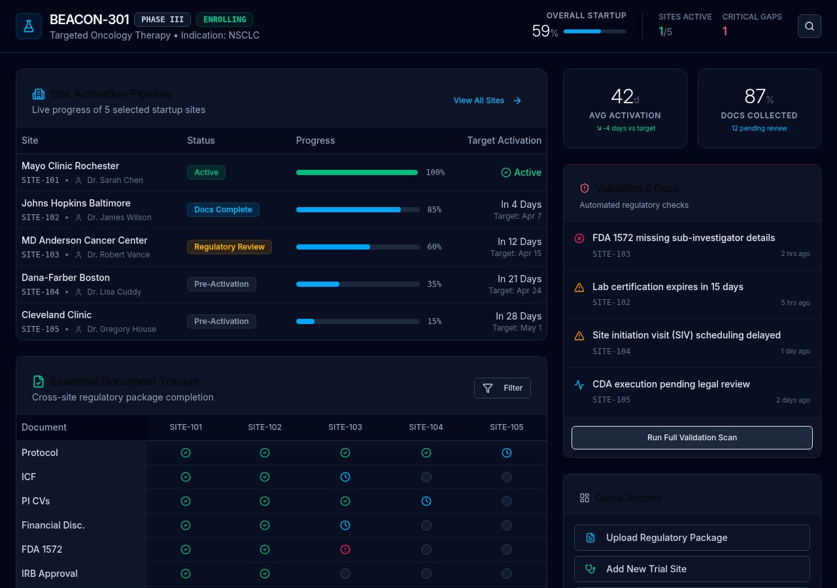Click Upload Regulatory Package quick action
The height and width of the screenshot is (588, 837).
click(692, 538)
